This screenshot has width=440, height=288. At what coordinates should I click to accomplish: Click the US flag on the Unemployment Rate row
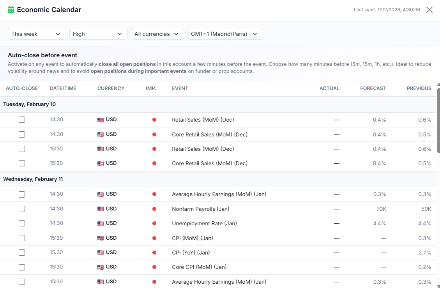[x=100, y=223]
